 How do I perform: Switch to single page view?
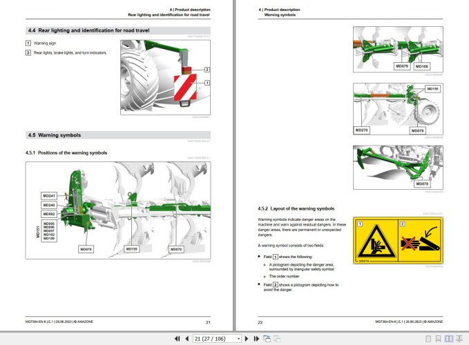(x=428, y=338)
